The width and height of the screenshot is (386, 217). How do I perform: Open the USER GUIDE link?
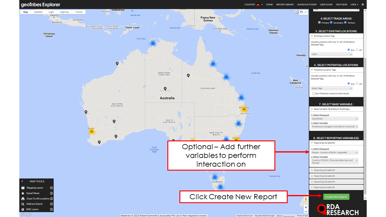click(x=326, y=5)
